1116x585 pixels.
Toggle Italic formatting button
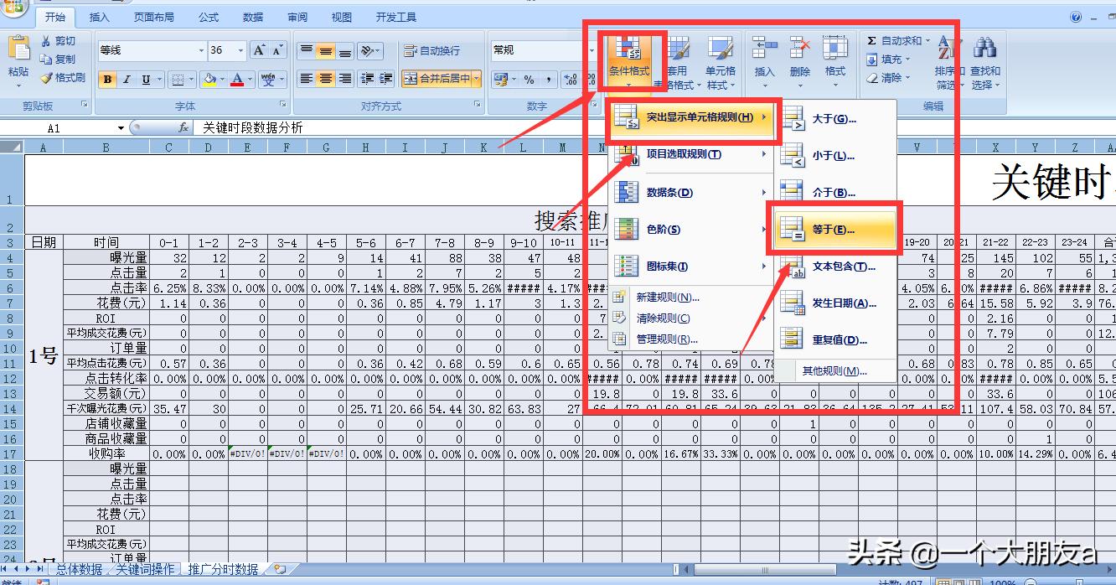(x=127, y=80)
